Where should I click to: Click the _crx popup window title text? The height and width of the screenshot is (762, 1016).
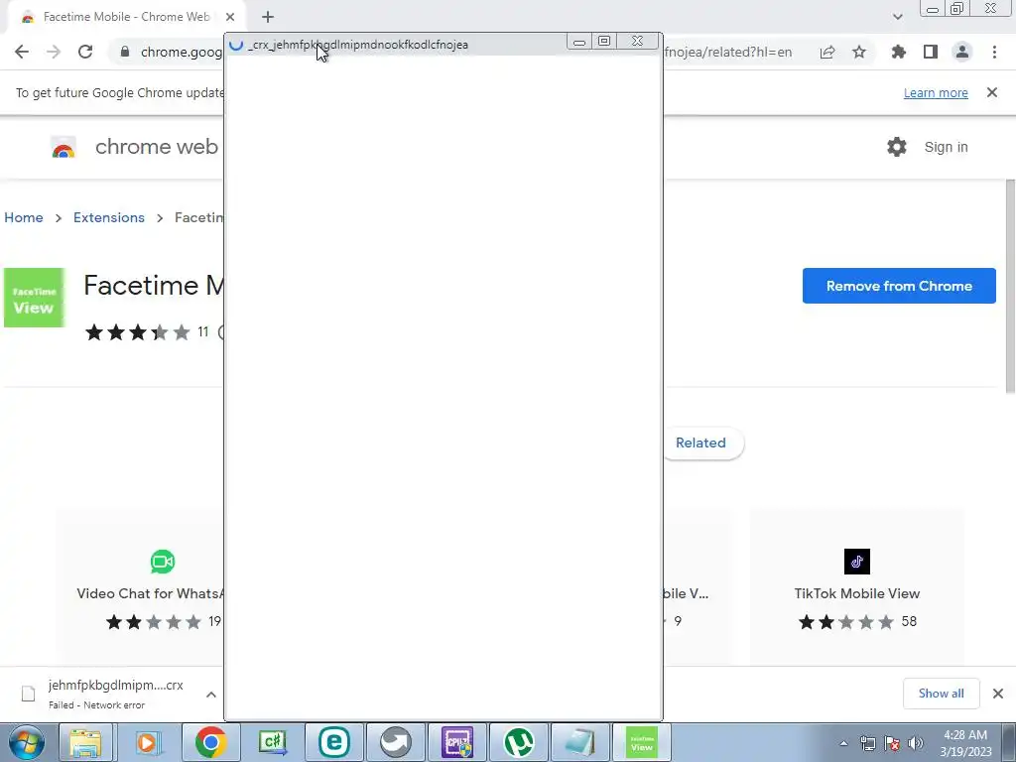pos(357,45)
